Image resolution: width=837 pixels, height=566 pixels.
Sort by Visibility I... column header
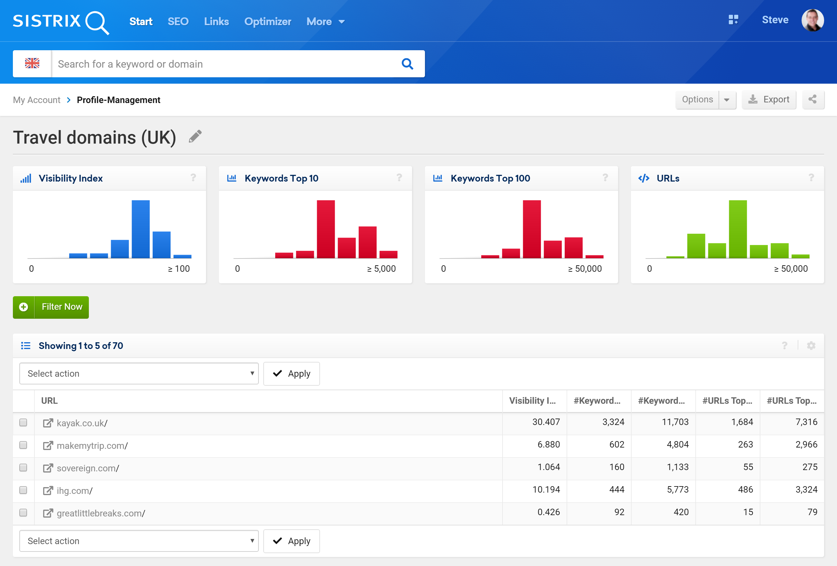click(532, 401)
